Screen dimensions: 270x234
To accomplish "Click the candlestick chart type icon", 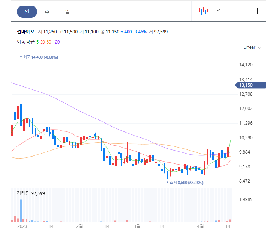I will [x=203, y=11].
